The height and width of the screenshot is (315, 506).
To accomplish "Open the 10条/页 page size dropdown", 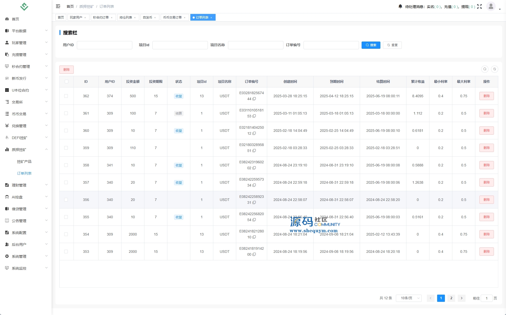I will 409,298.
